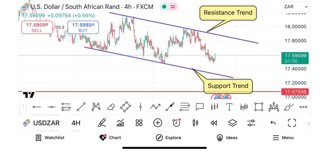
Task: Select the trend line drawing tool
Action: tap(81, 107)
